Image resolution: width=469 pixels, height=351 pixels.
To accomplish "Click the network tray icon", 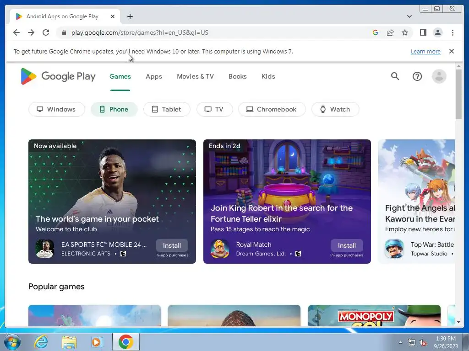I will [412, 343].
